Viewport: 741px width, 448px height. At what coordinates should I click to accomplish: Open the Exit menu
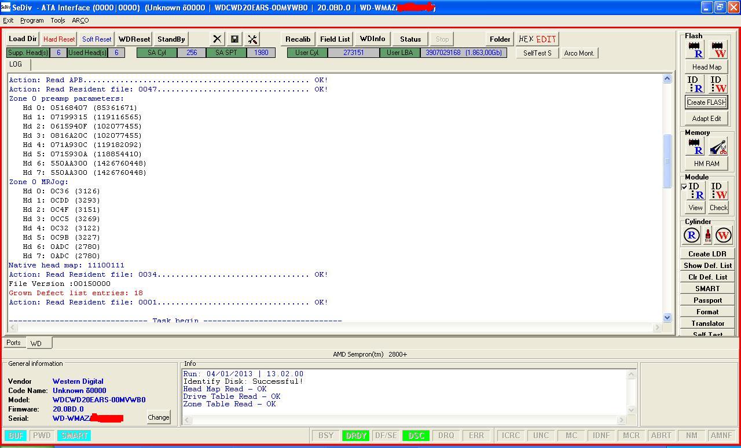point(8,20)
